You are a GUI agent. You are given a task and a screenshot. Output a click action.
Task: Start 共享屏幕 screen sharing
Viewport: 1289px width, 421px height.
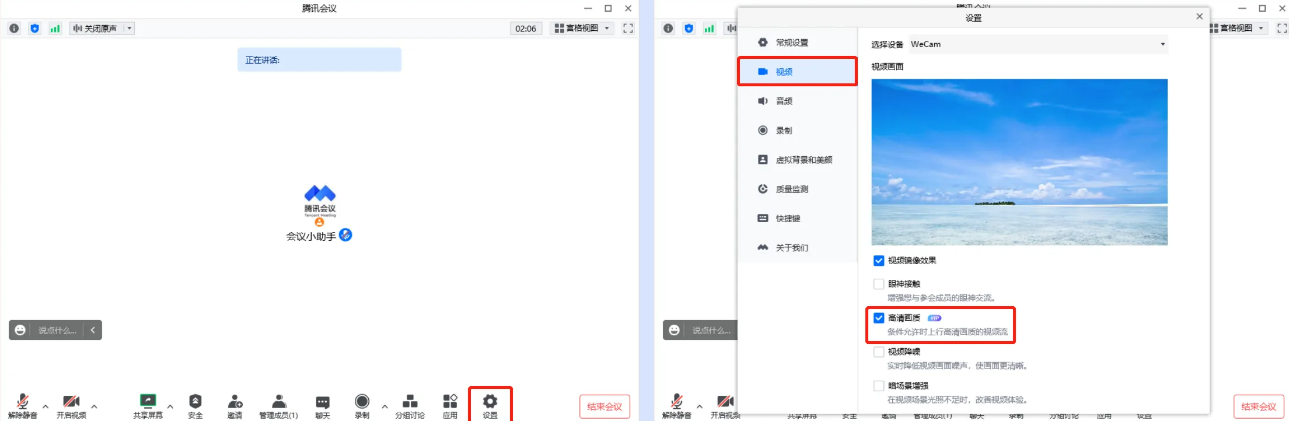click(148, 406)
